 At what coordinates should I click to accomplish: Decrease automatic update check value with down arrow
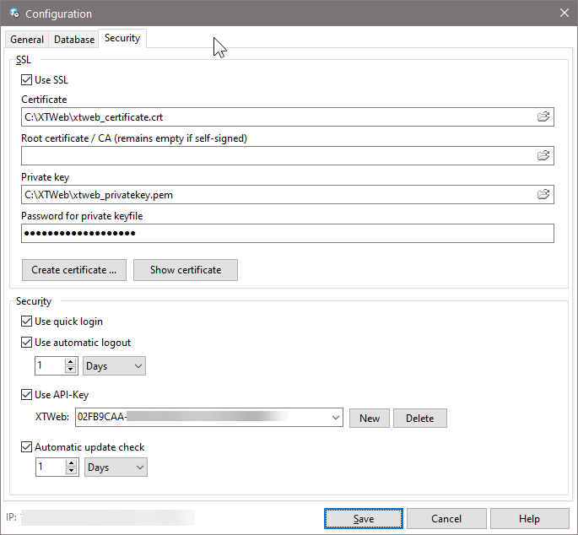70,472
